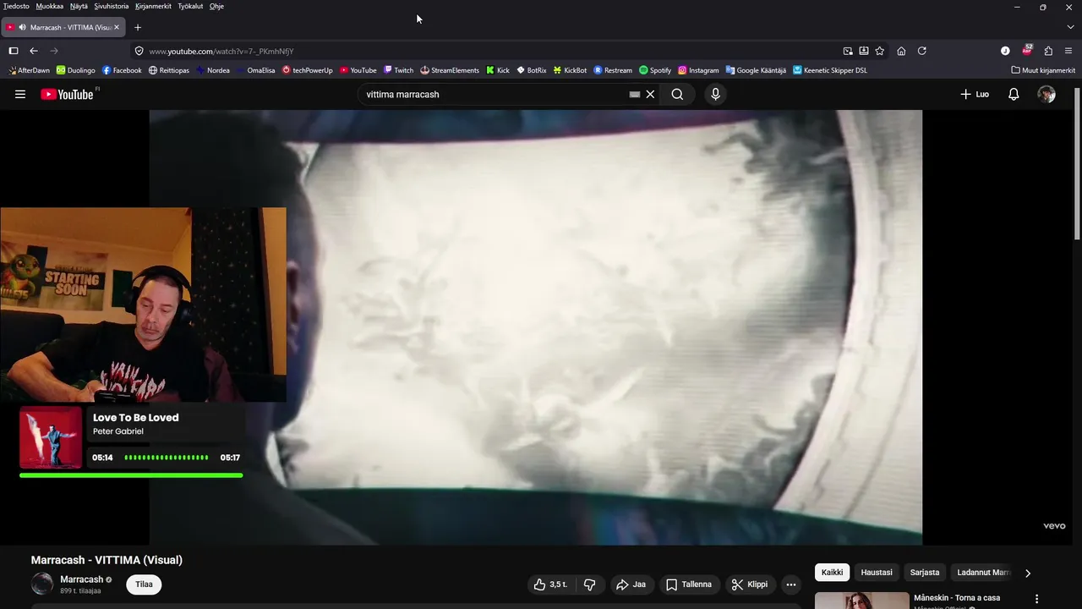Open the Marracash channel name link
Image resolution: width=1082 pixels, height=609 pixels.
click(x=81, y=579)
